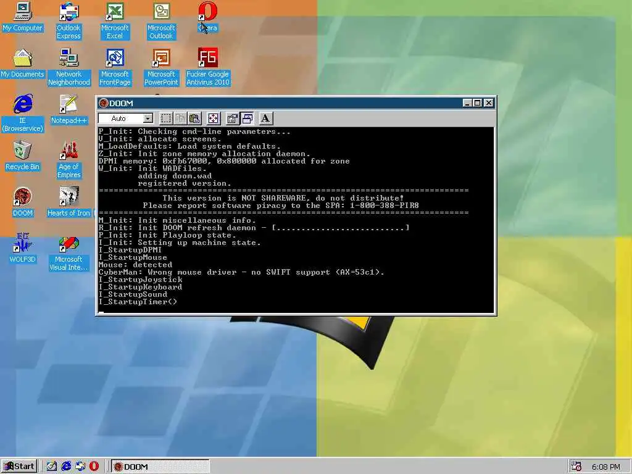
Task: Launch Opera from Quick Launch bar
Action: coord(94,467)
